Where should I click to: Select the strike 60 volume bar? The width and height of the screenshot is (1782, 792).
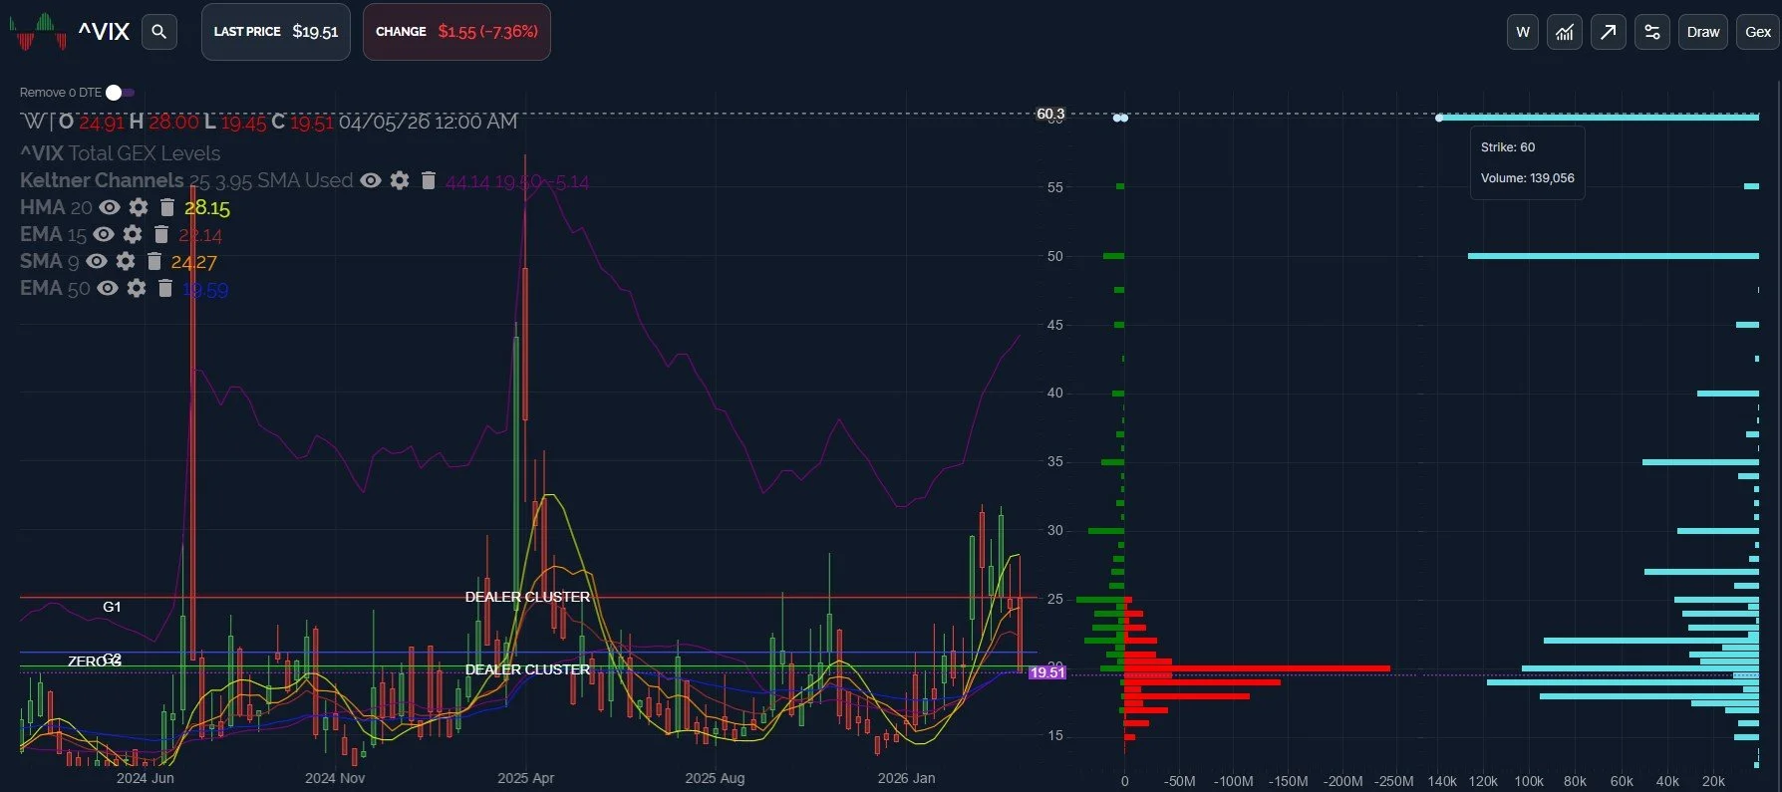click(1599, 118)
